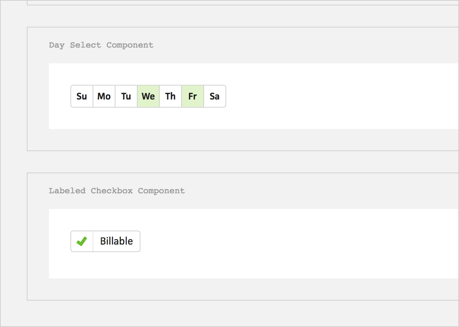Click the Billable label text
This screenshot has height=327, width=459.
pyautogui.click(x=116, y=241)
